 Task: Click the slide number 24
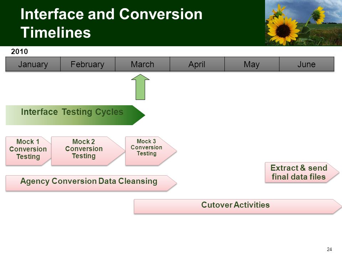pos(329,249)
